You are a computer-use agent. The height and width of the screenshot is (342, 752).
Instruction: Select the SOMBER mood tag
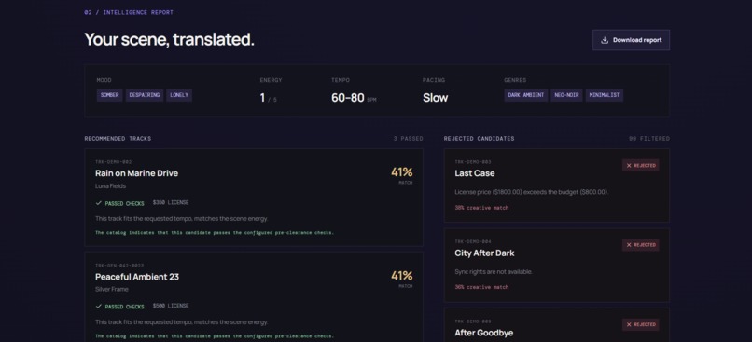(109, 95)
